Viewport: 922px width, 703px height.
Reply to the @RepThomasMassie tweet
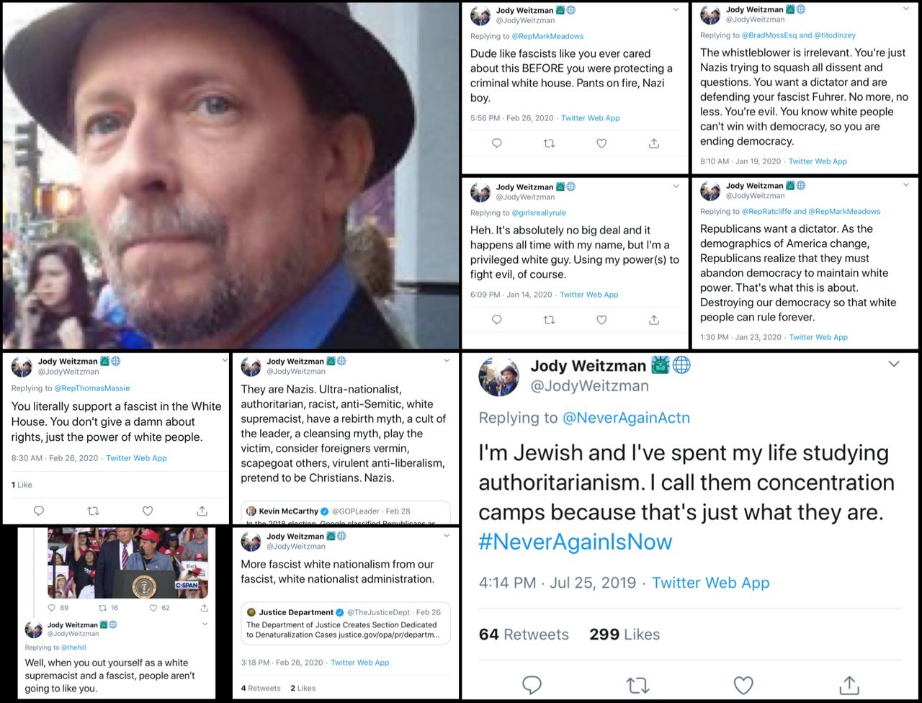pyautogui.click(x=39, y=511)
